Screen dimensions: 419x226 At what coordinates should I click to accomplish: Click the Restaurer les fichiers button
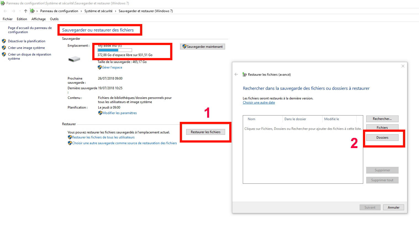point(205,132)
